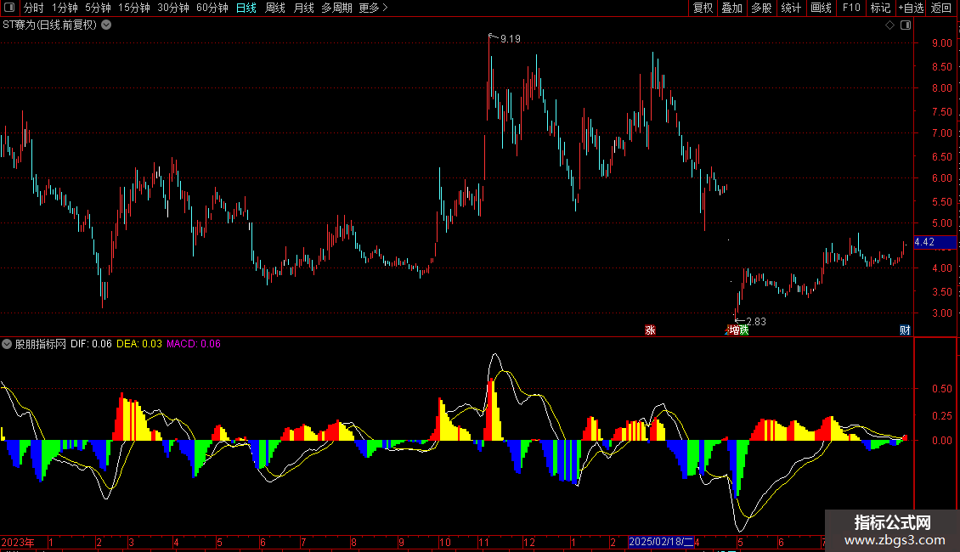
Task: Click the MACD: 0.06 value
Action: point(194,344)
